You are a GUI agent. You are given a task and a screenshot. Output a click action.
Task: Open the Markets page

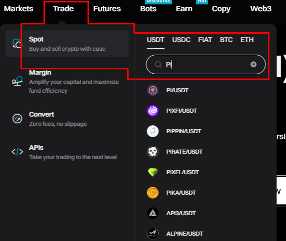pyautogui.click(x=19, y=9)
